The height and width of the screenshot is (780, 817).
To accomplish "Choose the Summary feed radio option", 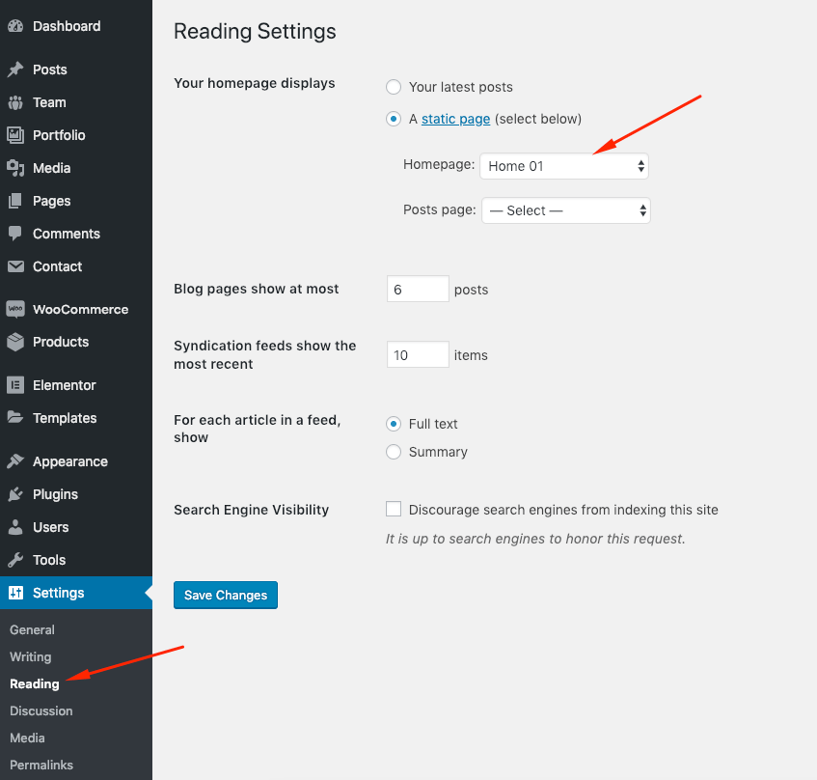I will click(394, 452).
